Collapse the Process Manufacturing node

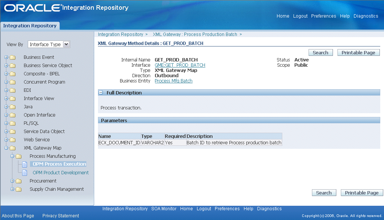(12, 156)
